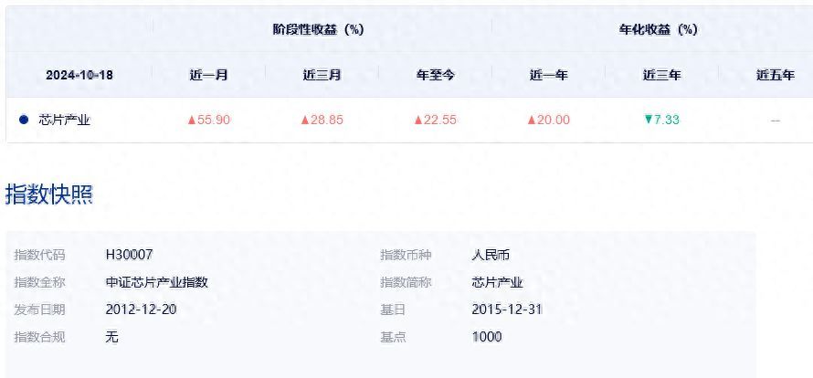Click the red up arrow next to 28.85
The height and width of the screenshot is (378, 813).
[x=305, y=120]
